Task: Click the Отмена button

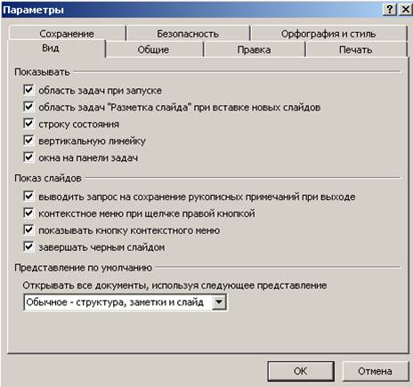Action: pos(375,371)
